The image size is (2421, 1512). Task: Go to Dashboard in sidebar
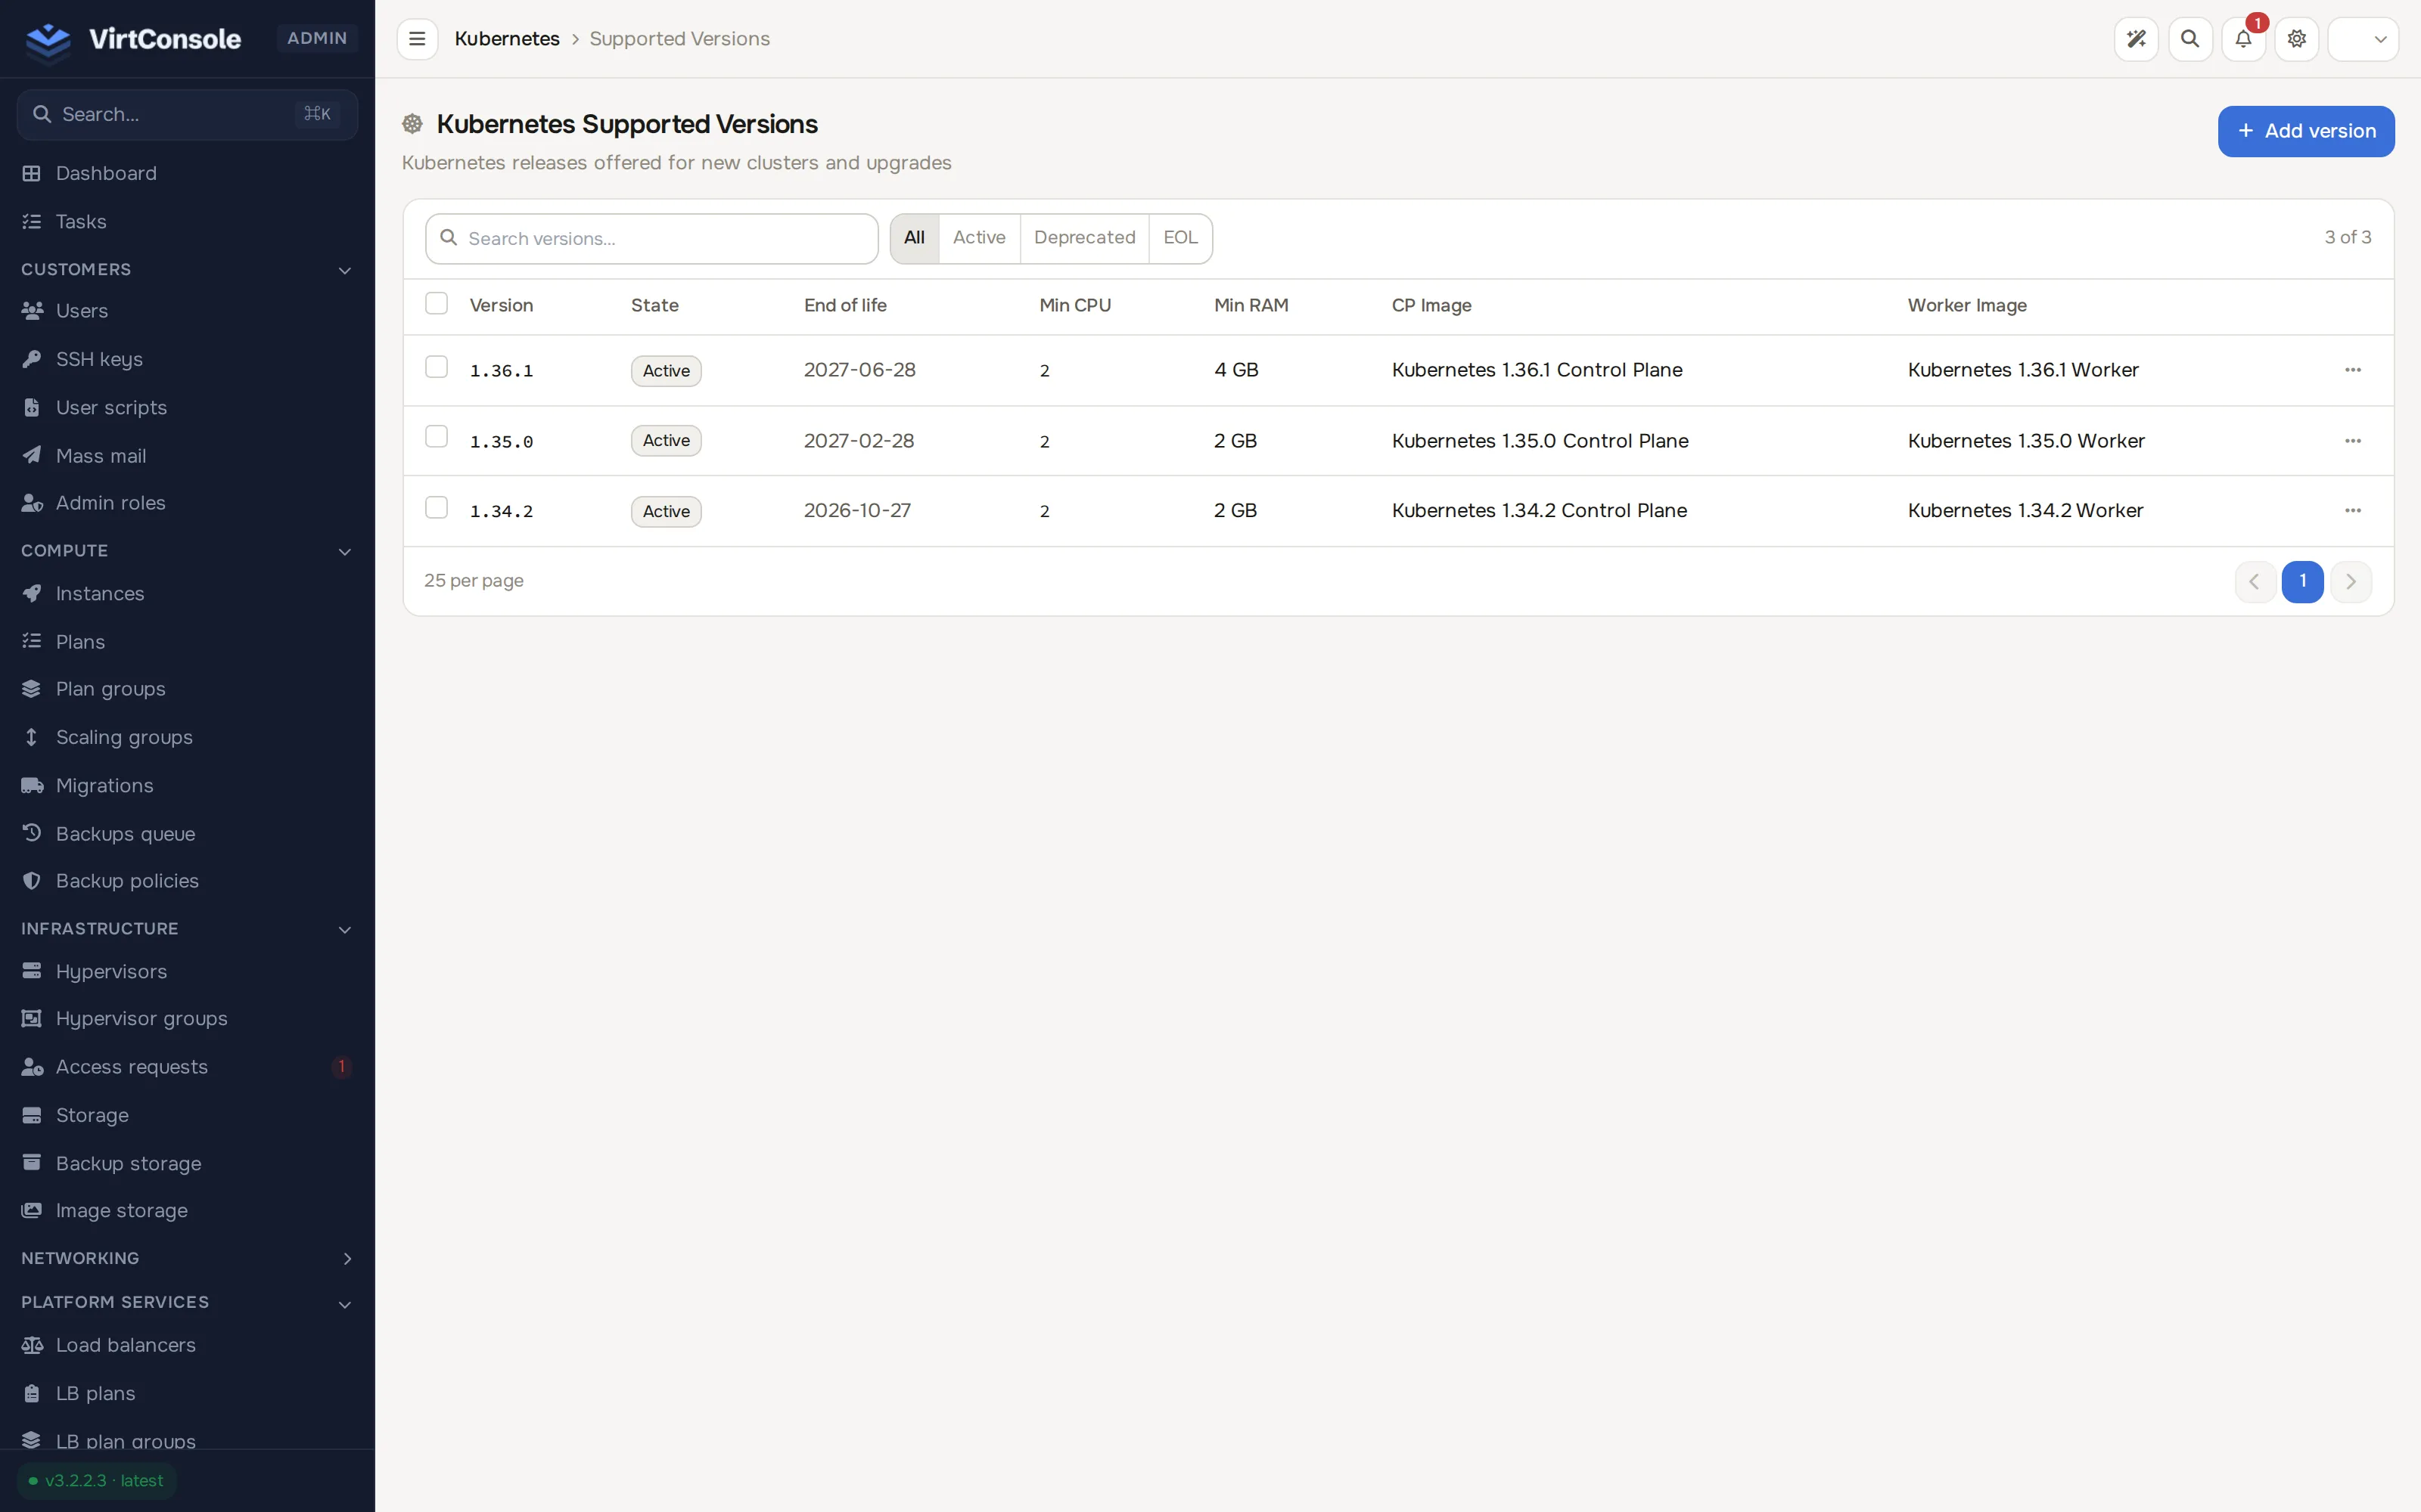[187, 173]
